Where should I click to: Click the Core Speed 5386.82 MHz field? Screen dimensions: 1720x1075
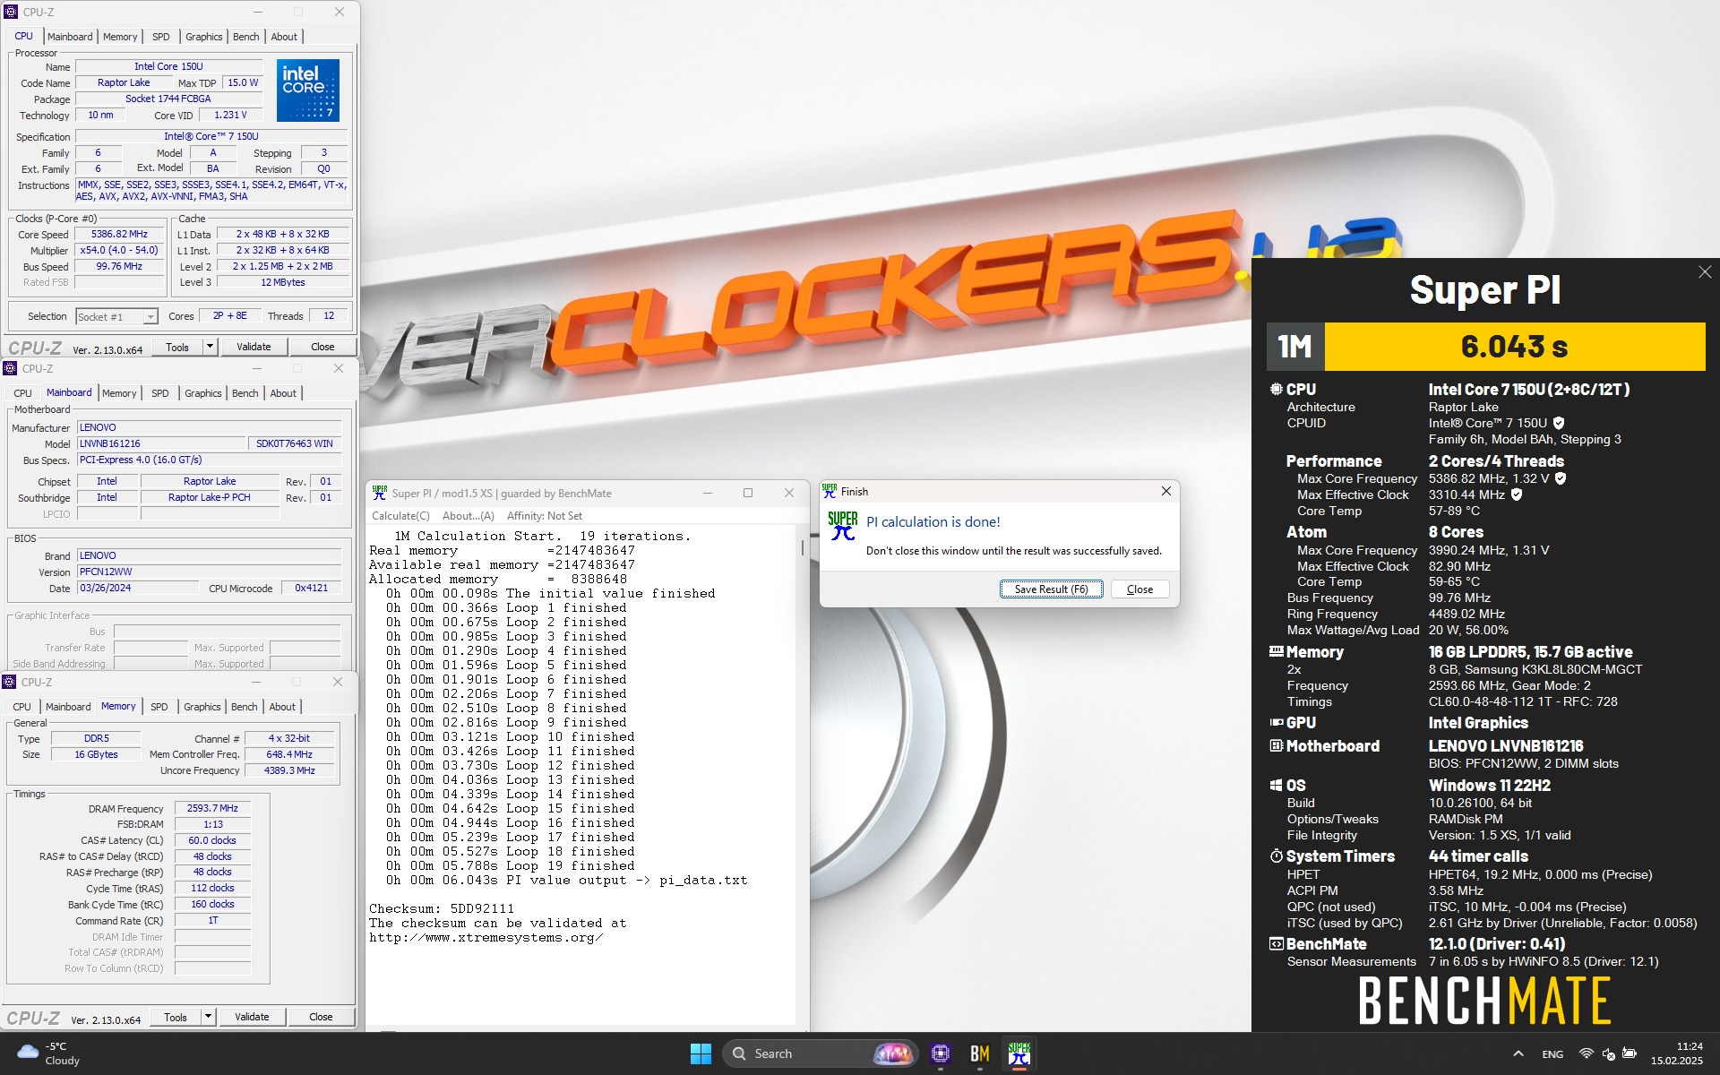tap(119, 234)
